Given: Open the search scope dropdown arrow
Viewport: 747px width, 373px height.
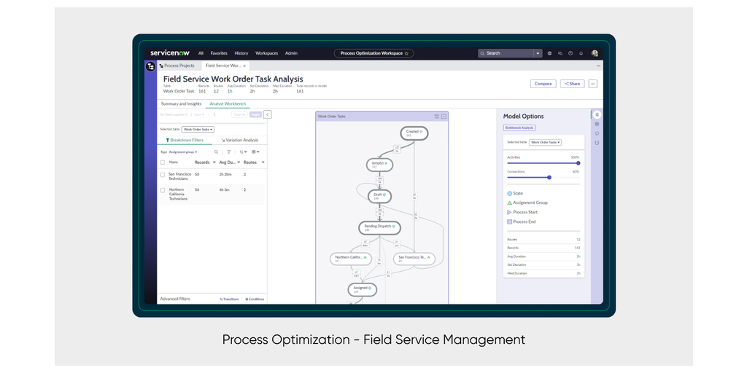Looking at the screenshot, I should [x=538, y=53].
